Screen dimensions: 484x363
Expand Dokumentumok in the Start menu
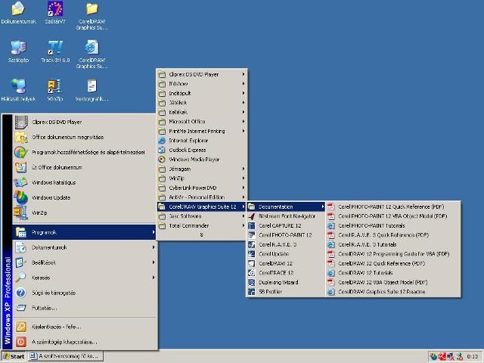point(49,247)
